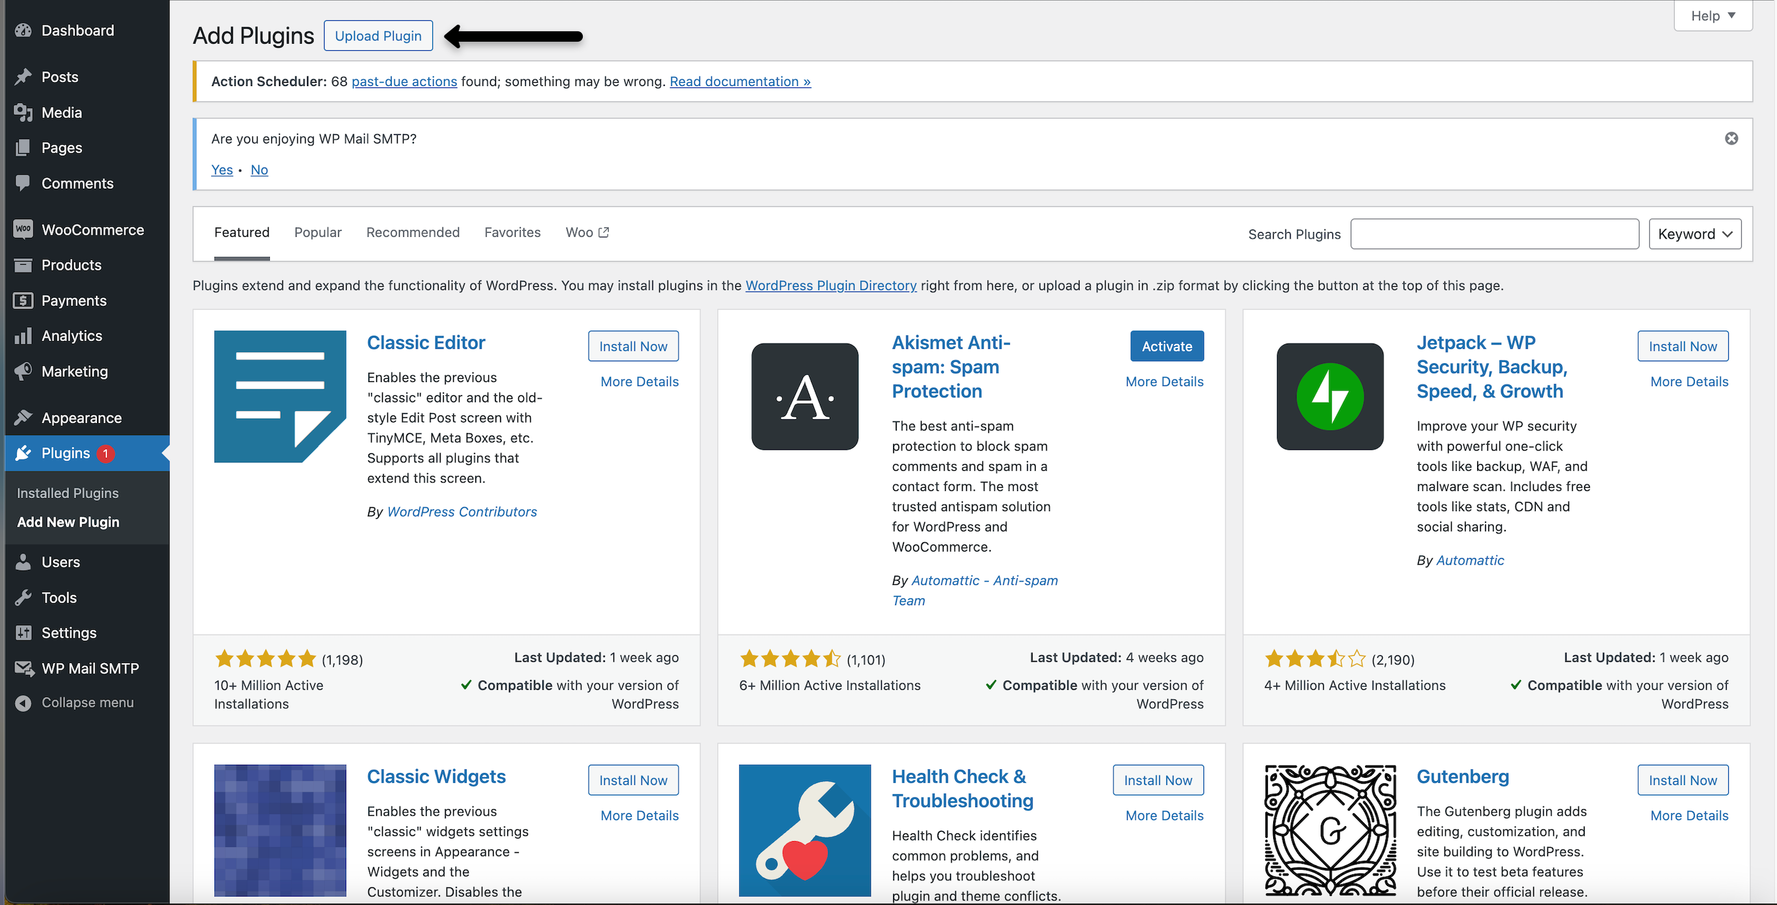
Task: Open the WordPress Plugin Directory link
Action: (830, 286)
